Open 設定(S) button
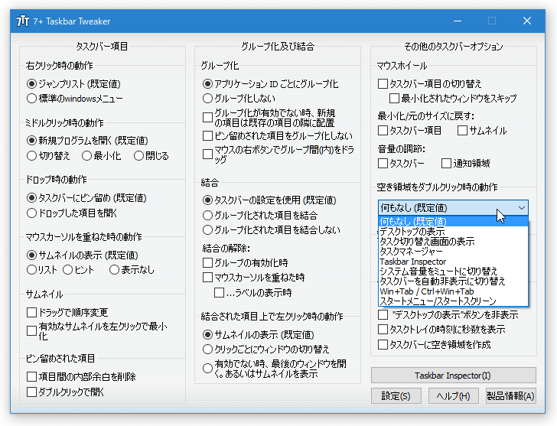The height and width of the screenshot is (426, 557). (396, 396)
